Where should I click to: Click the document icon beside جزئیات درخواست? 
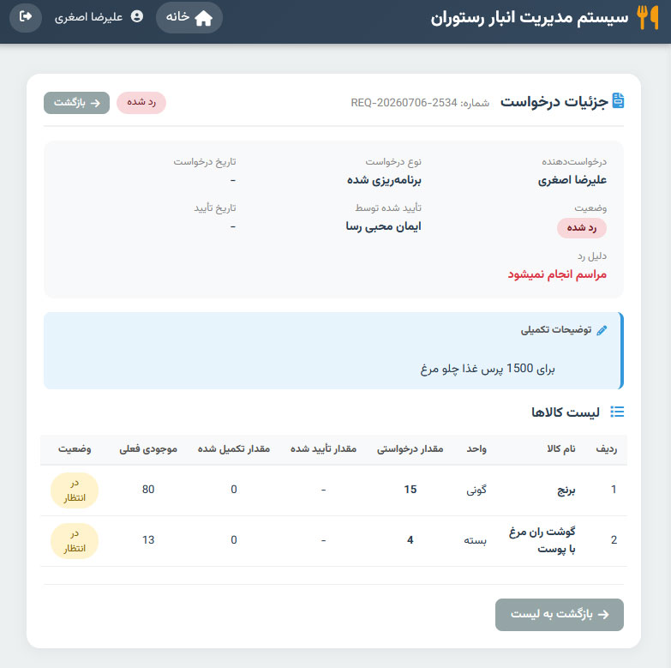coord(619,100)
